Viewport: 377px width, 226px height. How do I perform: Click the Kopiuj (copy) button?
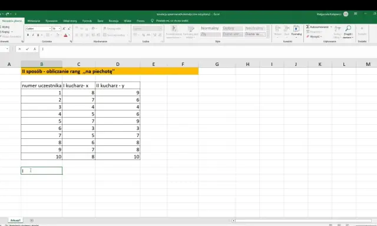(x=5, y=32)
